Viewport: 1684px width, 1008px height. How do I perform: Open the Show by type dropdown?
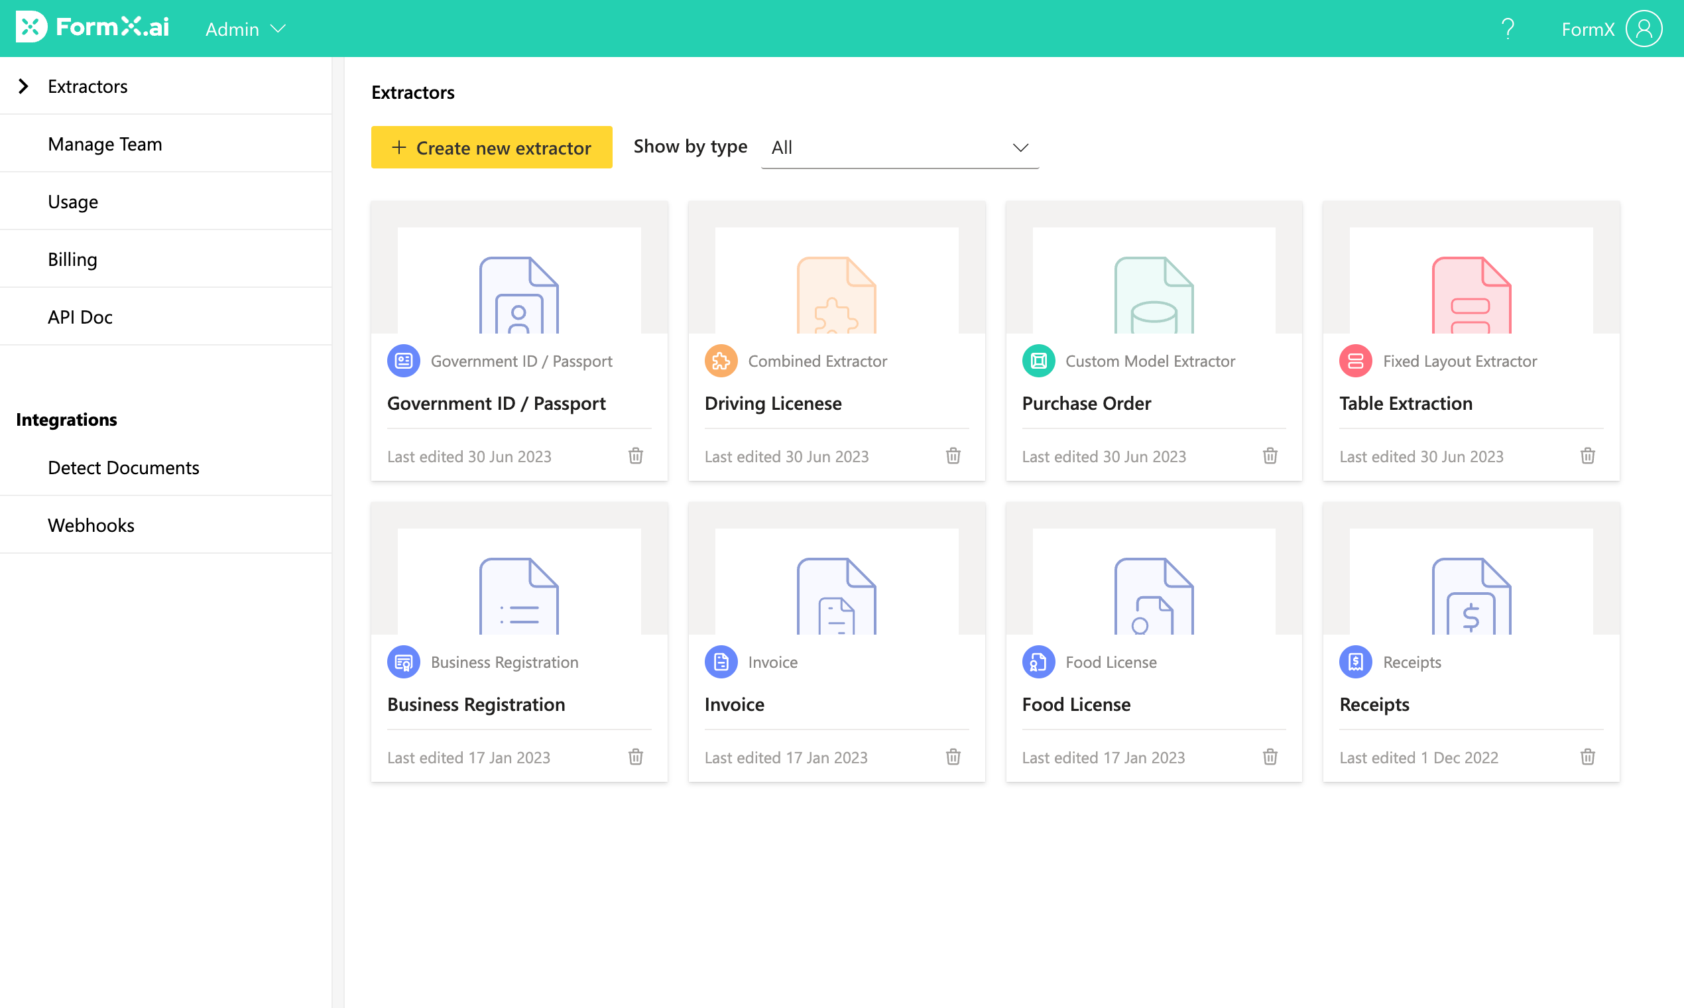[x=899, y=147]
